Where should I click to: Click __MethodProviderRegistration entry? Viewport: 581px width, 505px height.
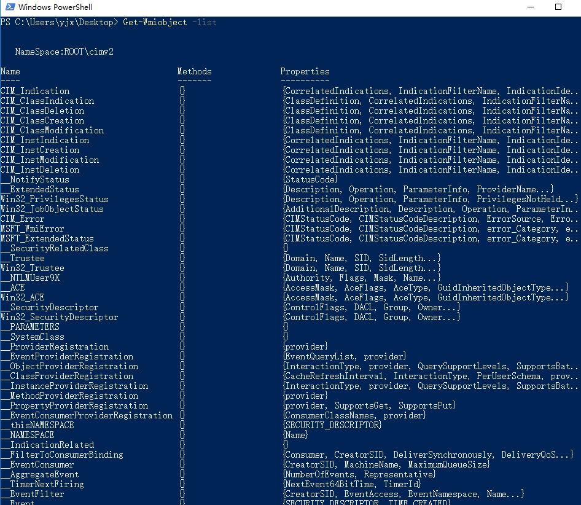69,396
